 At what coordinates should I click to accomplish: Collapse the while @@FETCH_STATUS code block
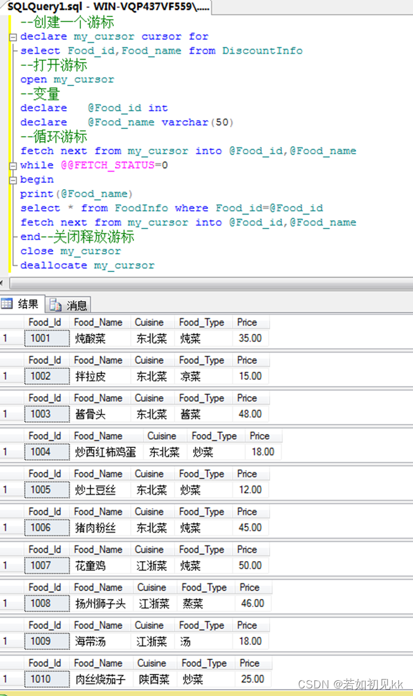tap(13, 166)
